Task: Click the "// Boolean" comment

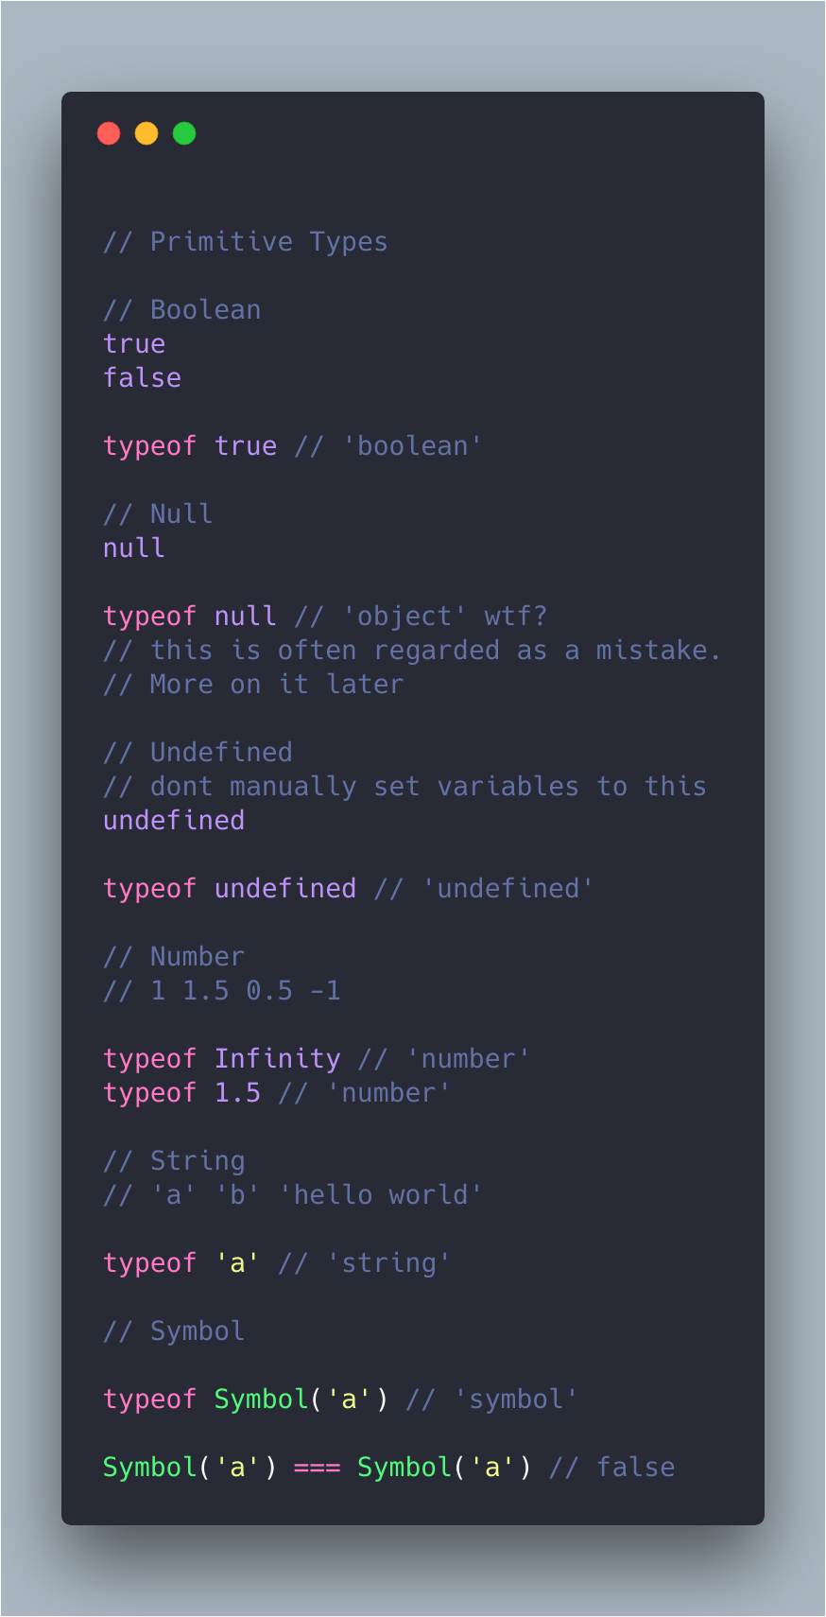Action: tap(181, 310)
